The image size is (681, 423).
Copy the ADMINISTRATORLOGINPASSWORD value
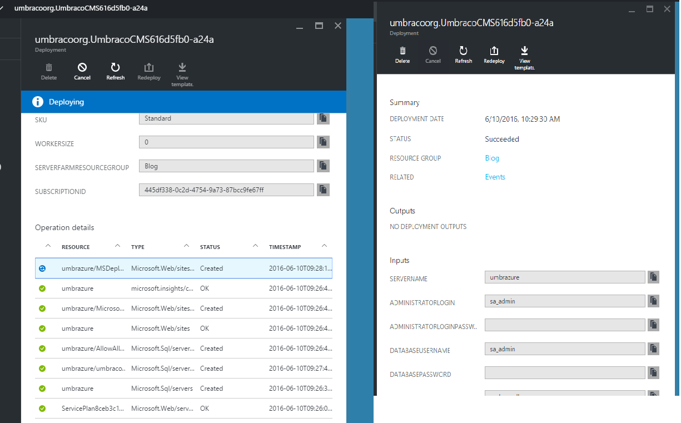coord(653,325)
